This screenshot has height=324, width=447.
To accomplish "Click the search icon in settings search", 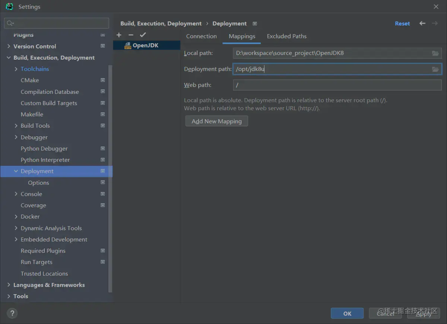I will pyautogui.click(x=10, y=23).
